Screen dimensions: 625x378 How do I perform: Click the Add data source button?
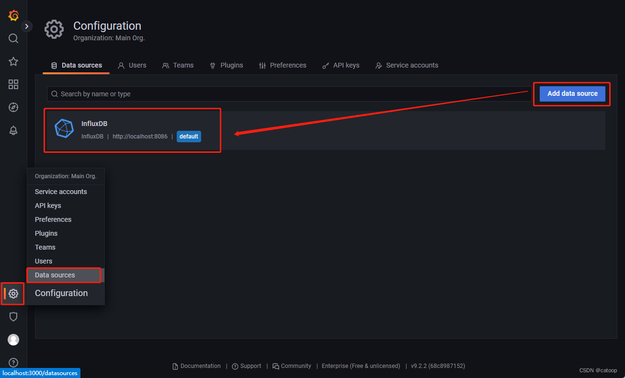pyautogui.click(x=572, y=93)
